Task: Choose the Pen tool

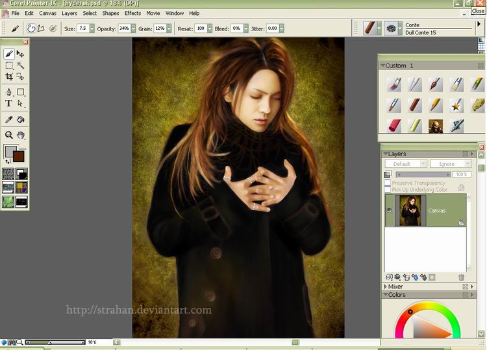Action: (9, 92)
